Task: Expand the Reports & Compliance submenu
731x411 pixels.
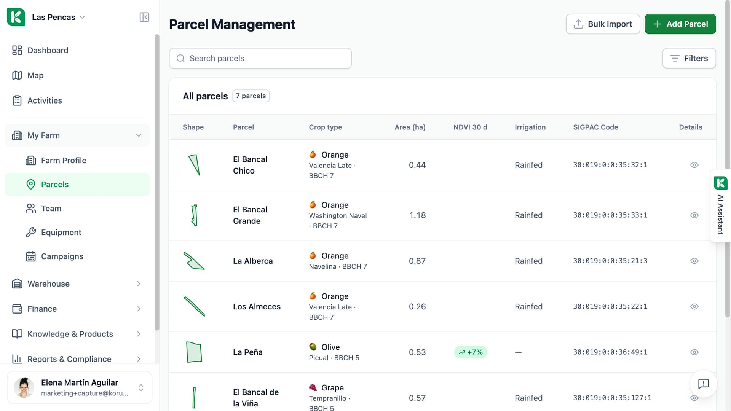Action: (x=139, y=359)
